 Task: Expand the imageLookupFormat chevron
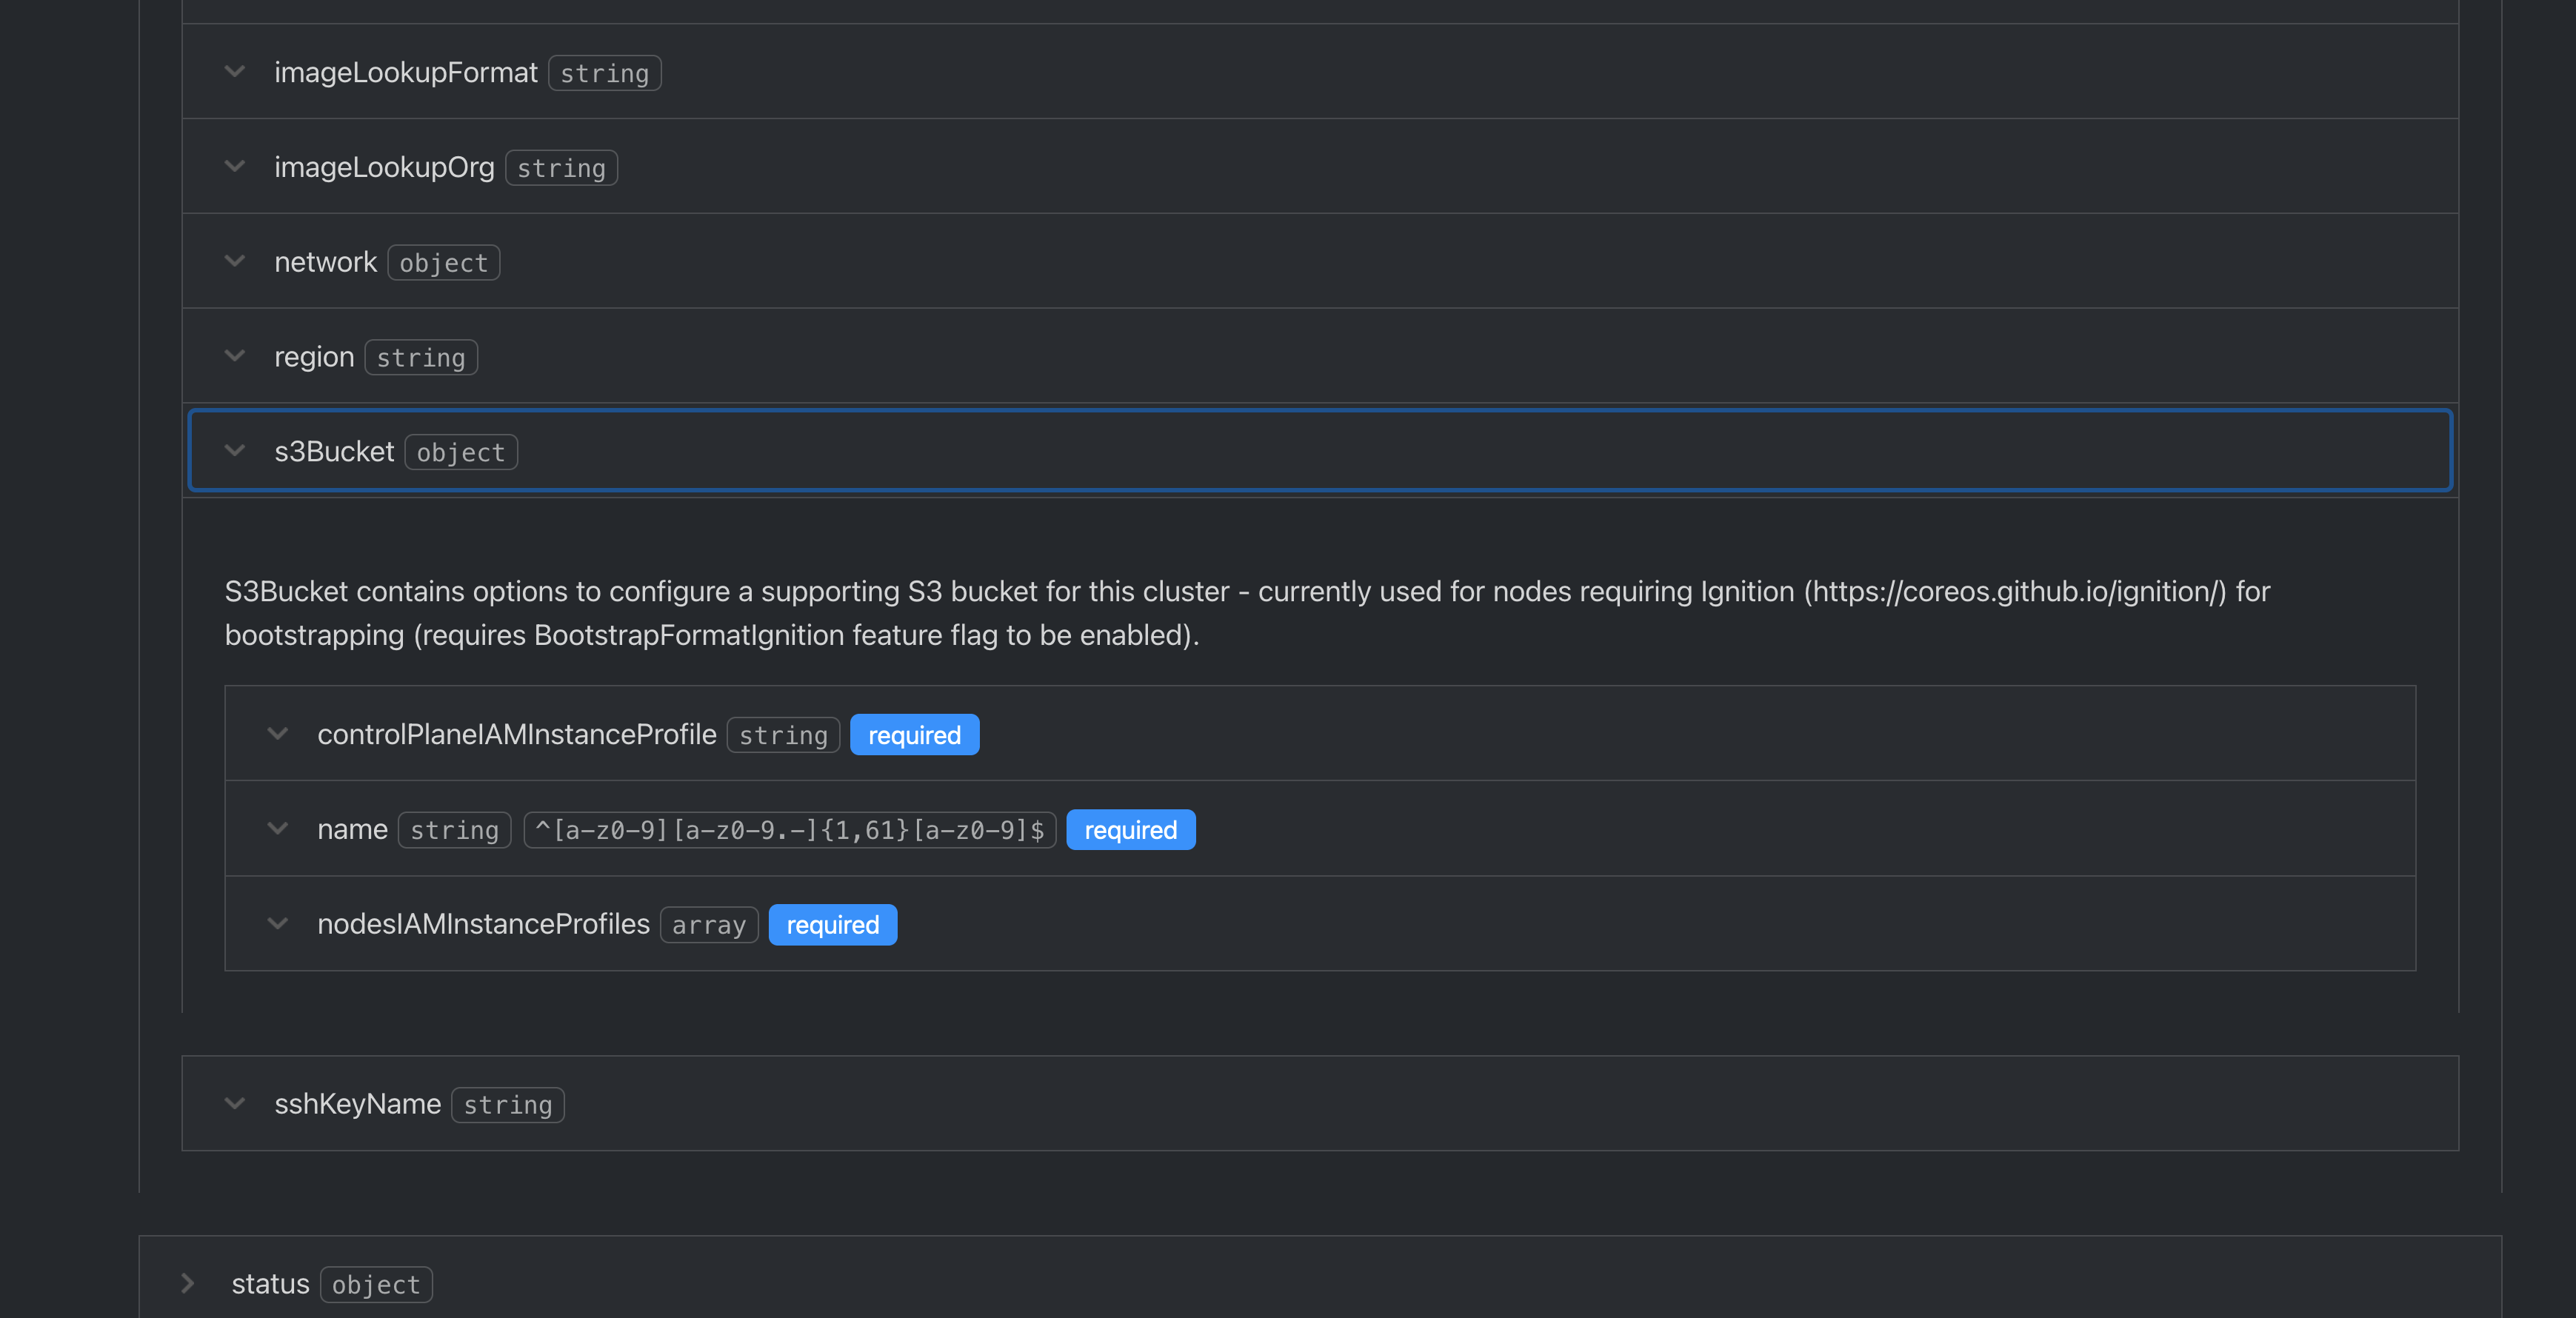[x=235, y=72]
